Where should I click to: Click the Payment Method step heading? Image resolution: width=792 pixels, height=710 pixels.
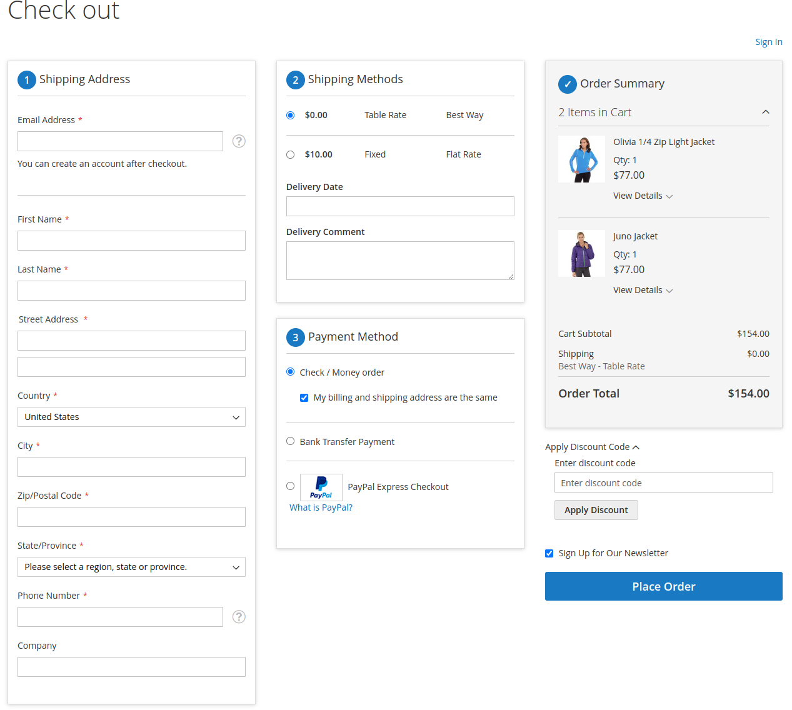353,336
